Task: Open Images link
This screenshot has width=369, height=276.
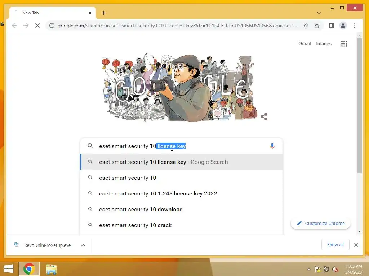Action: pyautogui.click(x=324, y=43)
